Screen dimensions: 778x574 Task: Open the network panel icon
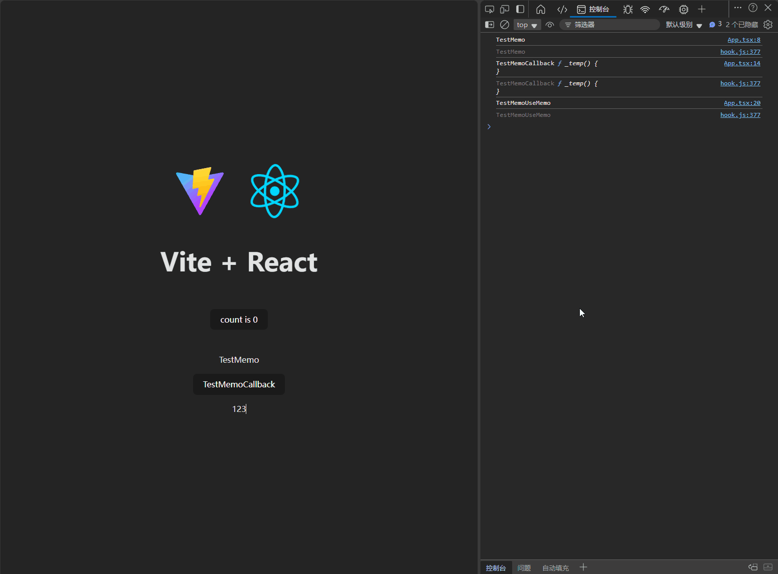tap(645, 9)
